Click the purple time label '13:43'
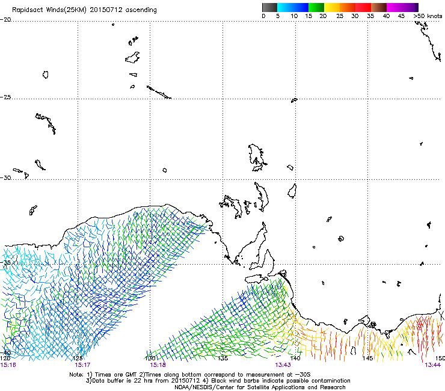445x391 pixels. 283,365
